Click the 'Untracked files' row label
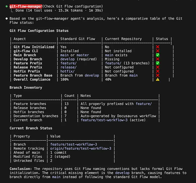 click(x=29, y=161)
